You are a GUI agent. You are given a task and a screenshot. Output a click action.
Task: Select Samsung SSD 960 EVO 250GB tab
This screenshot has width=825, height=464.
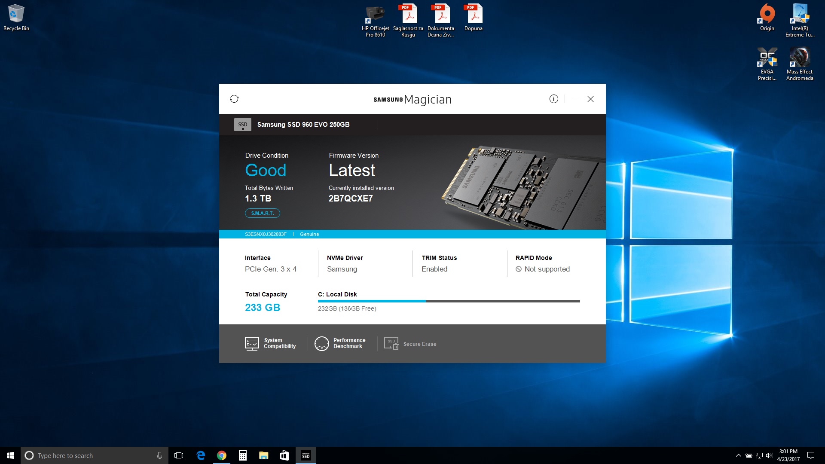(x=303, y=125)
